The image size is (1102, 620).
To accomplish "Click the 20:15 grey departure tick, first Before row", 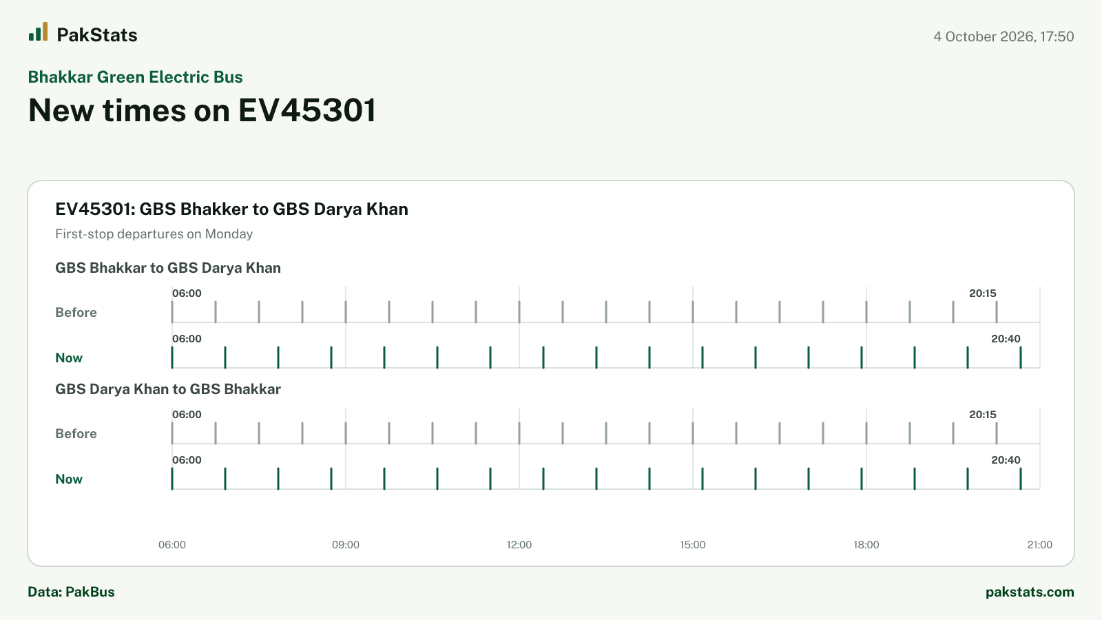I will (997, 312).
